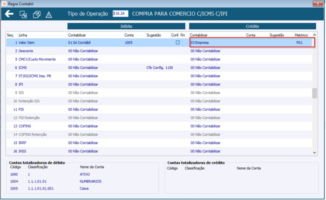This screenshot has width=326, height=200.
Task: Select the COFINS row label
Action: coord(25,126)
